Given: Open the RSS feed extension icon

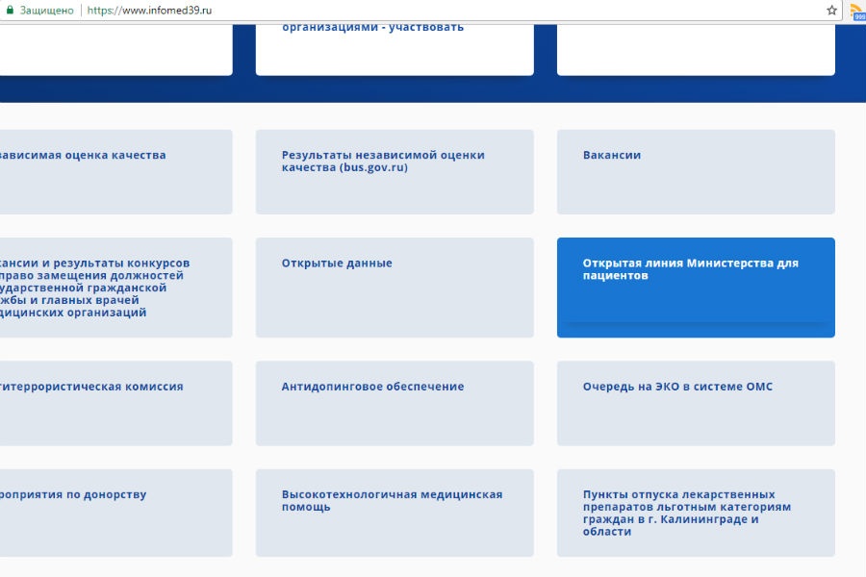Looking at the screenshot, I should point(856,11).
